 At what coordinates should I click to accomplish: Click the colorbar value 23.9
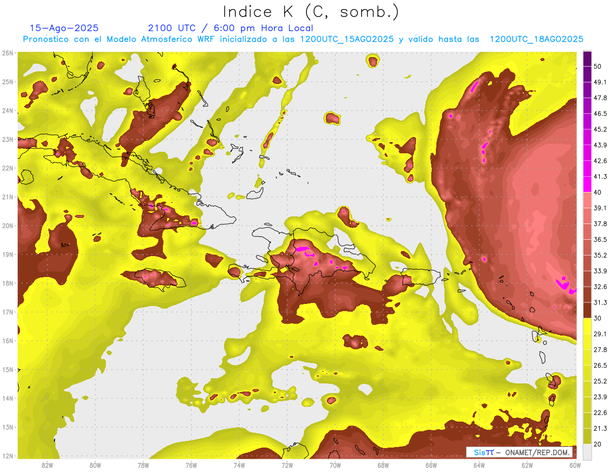pyautogui.click(x=600, y=397)
